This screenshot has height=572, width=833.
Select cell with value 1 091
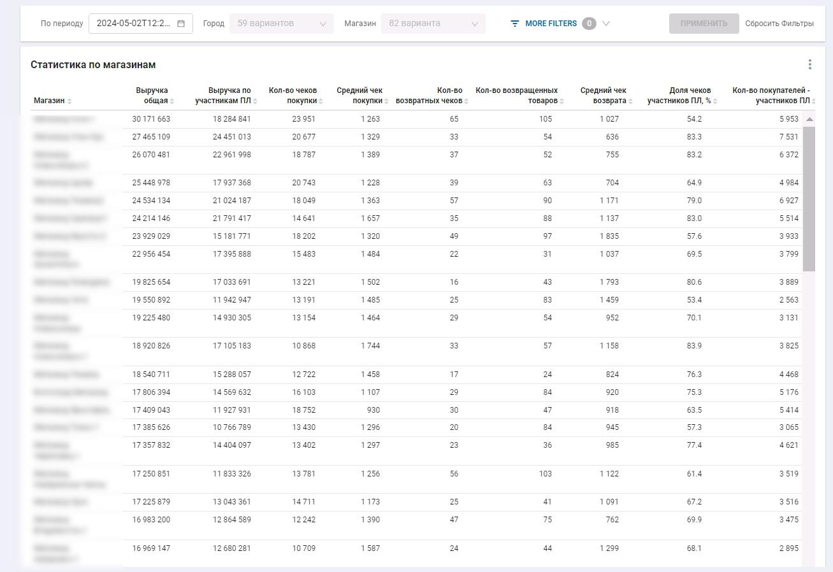pos(609,502)
